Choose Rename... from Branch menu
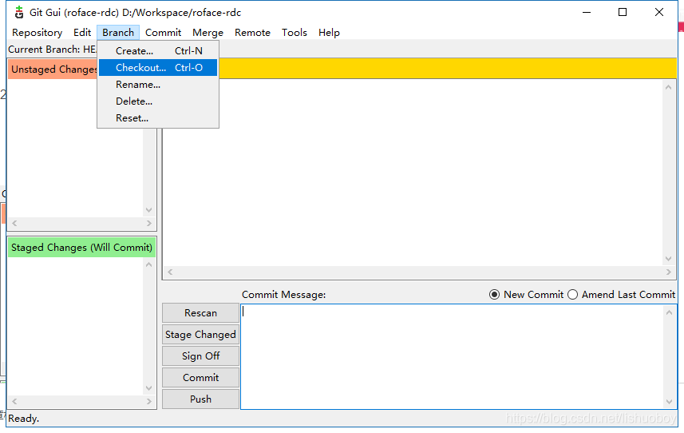Screen dimensions: 684x433 [158, 85]
